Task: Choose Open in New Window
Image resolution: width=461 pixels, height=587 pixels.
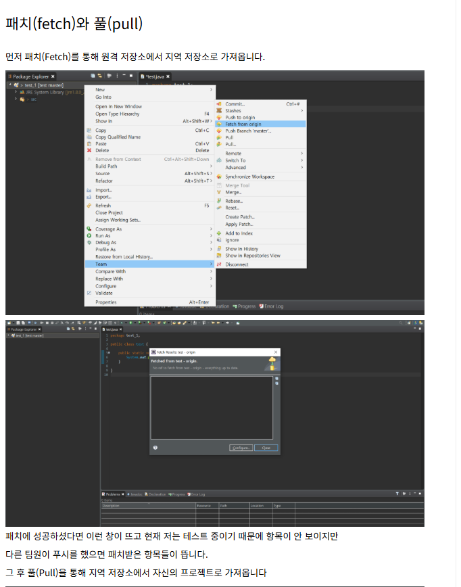Action: point(118,107)
